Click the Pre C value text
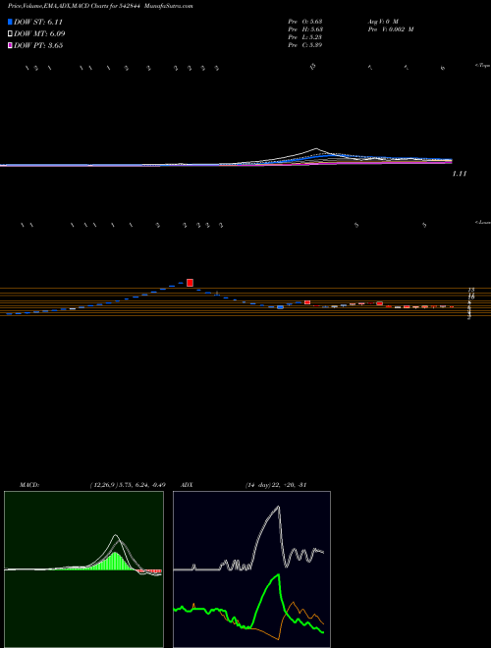This screenshot has width=491, height=648. point(305,44)
